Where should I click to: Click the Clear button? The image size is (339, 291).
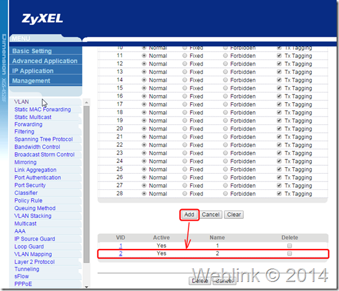[234, 215]
